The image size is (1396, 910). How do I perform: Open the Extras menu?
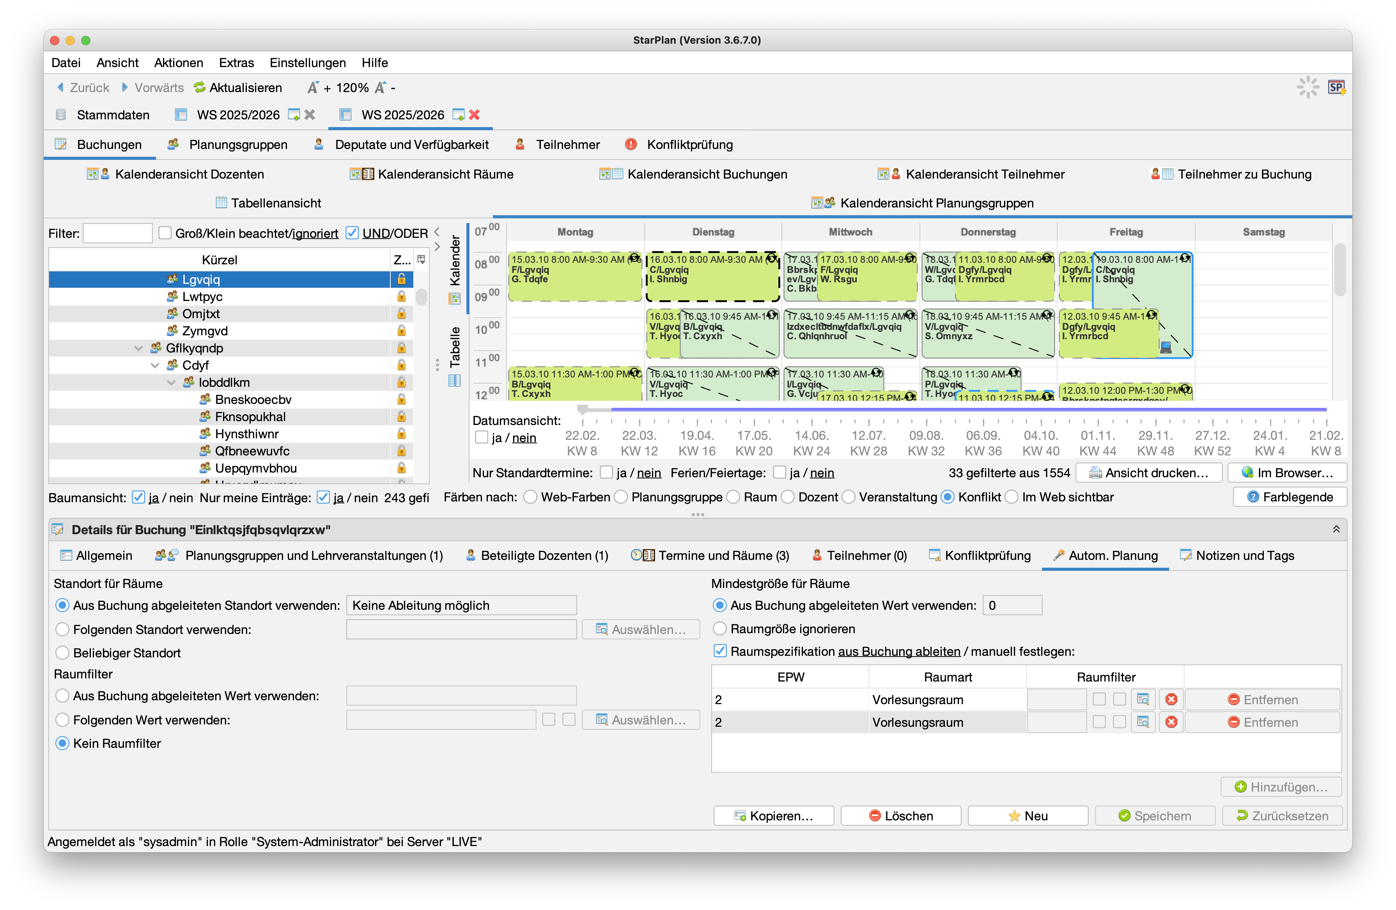pos(236,63)
